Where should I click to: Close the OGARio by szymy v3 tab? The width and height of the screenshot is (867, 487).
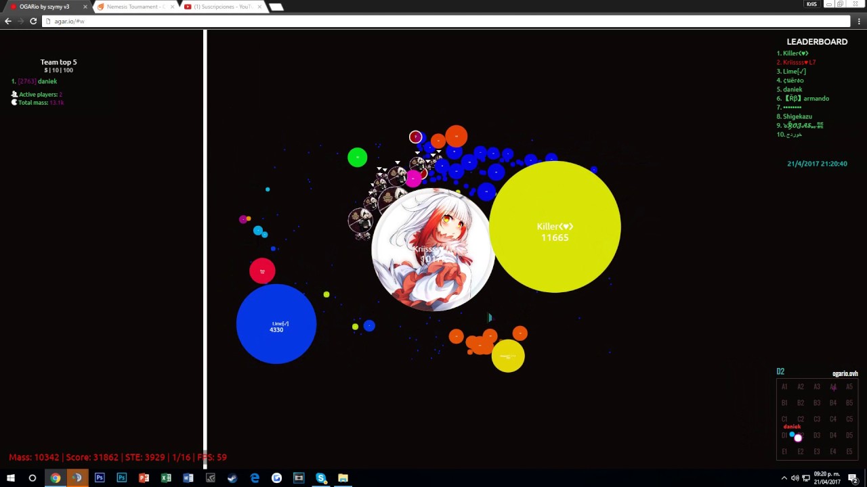coord(85,7)
